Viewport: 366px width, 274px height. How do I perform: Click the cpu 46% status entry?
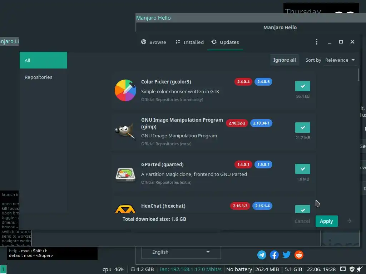click(x=113, y=269)
